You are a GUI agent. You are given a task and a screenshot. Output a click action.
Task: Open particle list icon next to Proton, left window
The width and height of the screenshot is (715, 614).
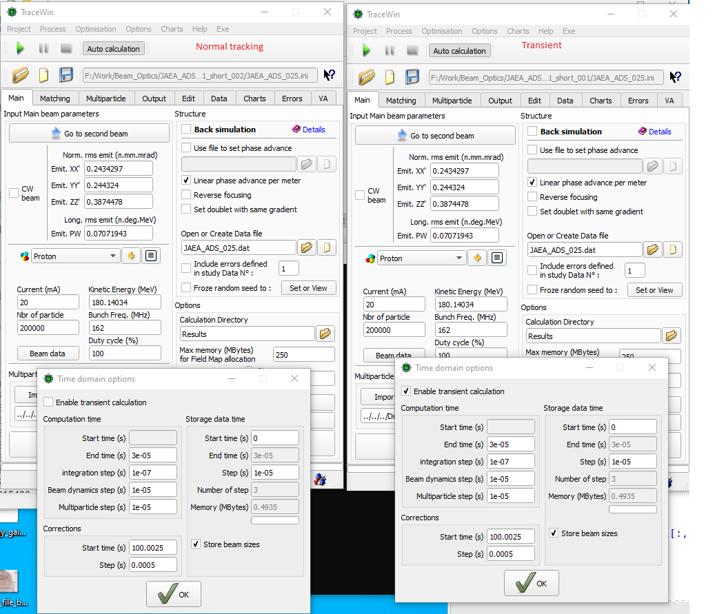[x=151, y=256]
